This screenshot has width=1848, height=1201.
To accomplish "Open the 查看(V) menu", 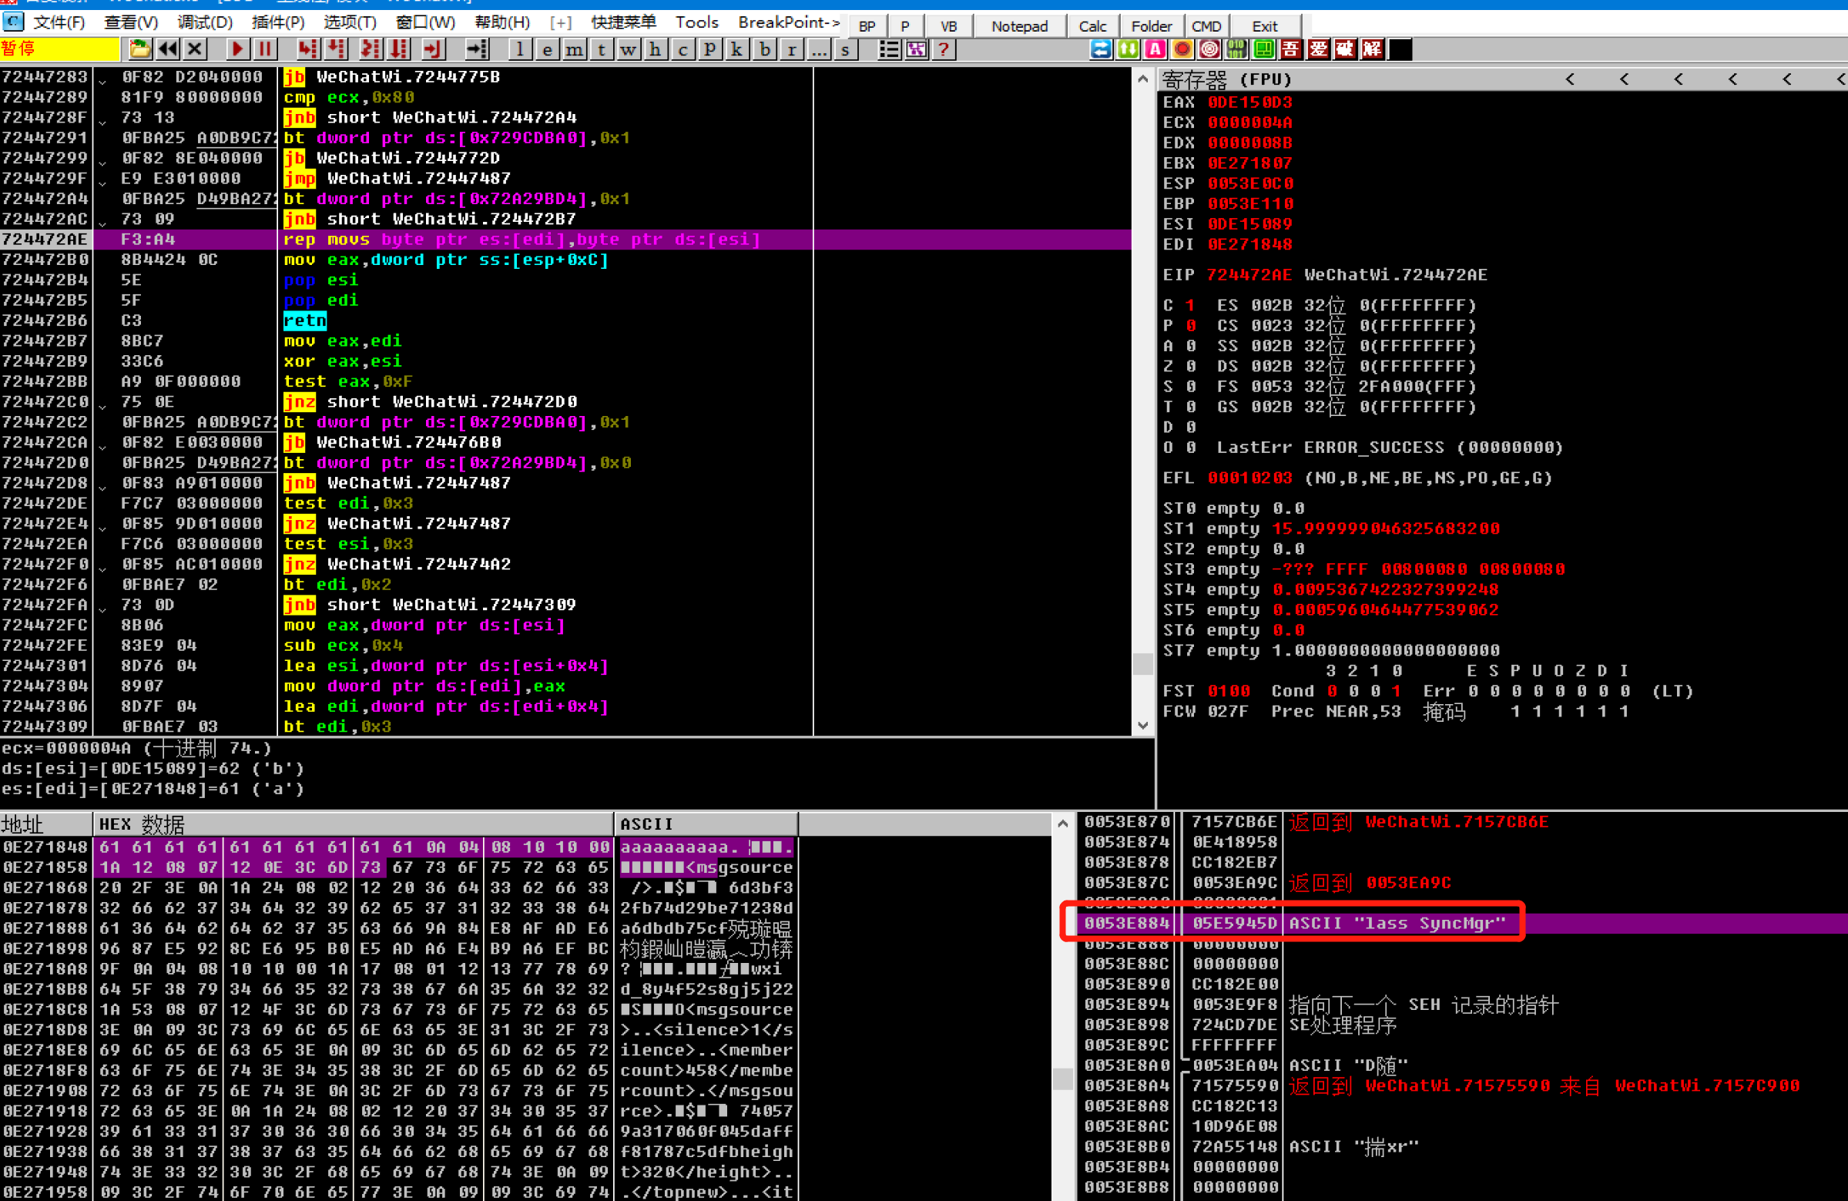I will [x=130, y=22].
